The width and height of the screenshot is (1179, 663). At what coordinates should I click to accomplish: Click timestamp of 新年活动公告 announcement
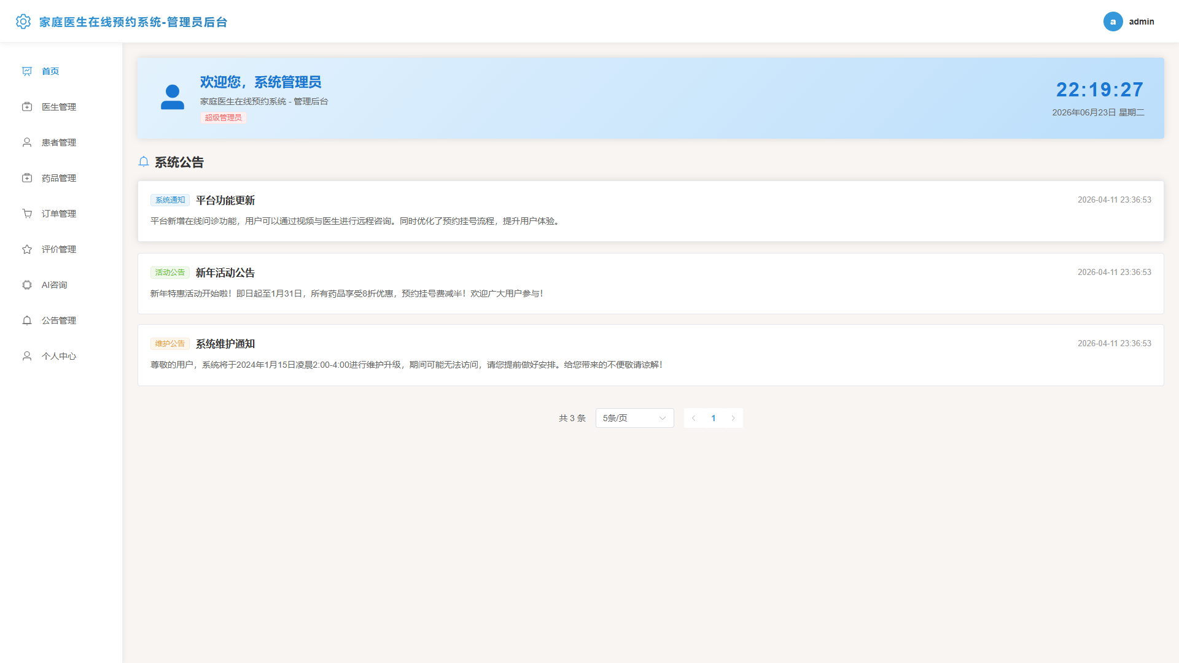1115,273
